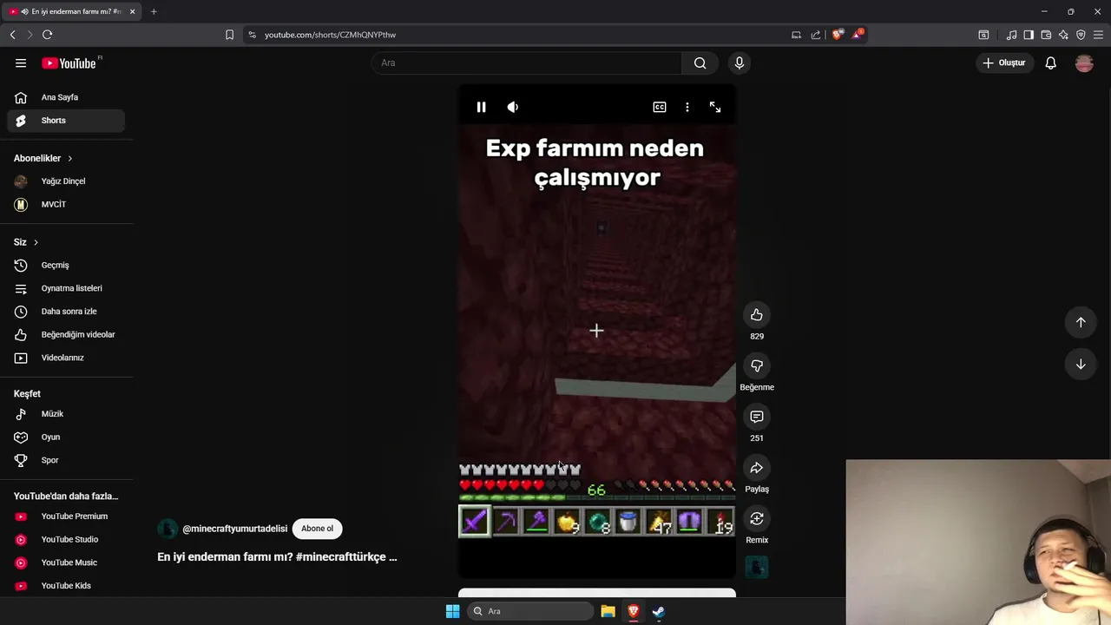
Task: Open Müzik under Keşfet
Action: point(66,414)
